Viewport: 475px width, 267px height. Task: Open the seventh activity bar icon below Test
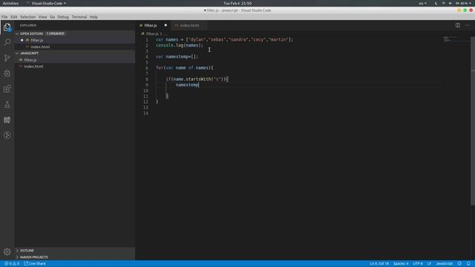(x=7, y=120)
